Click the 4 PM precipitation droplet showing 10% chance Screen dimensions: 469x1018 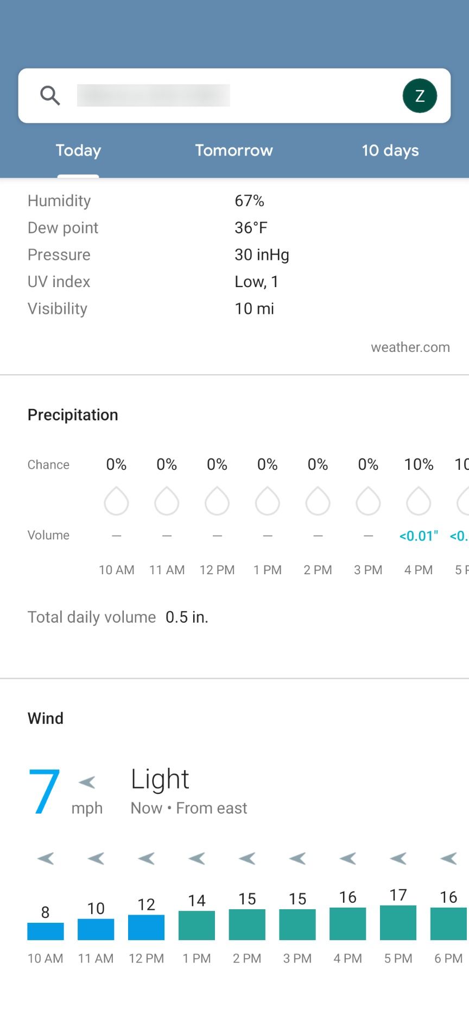coord(418,501)
